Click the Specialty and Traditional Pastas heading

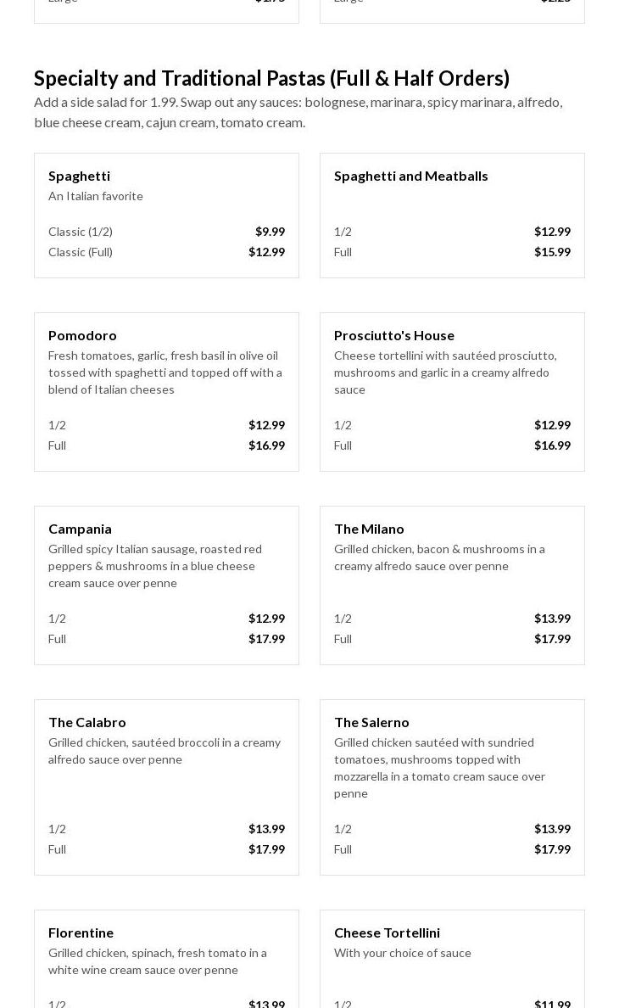pyautogui.click(x=271, y=78)
